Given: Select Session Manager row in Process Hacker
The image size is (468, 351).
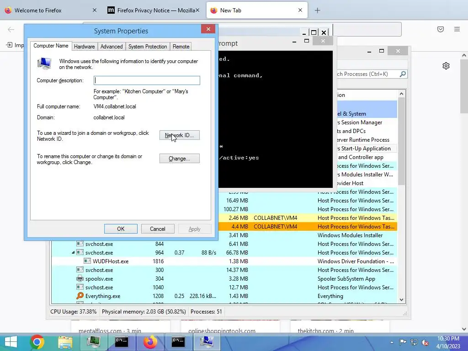Looking at the screenshot, I should click(x=367, y=122).
